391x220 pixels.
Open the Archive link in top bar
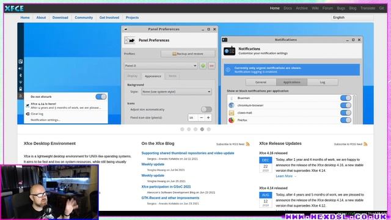pos(302,8)
